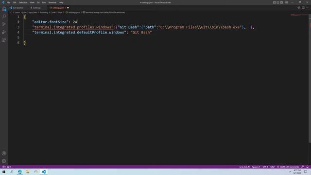
Task: Open the Windows Start menu
Action: (4, 172)
